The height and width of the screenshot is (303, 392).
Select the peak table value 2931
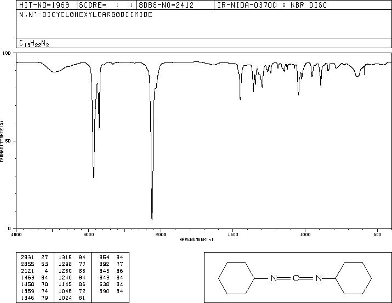pyautogui.click(x=27, y=258)
